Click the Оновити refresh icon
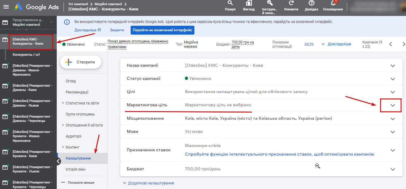 (291, 3)
